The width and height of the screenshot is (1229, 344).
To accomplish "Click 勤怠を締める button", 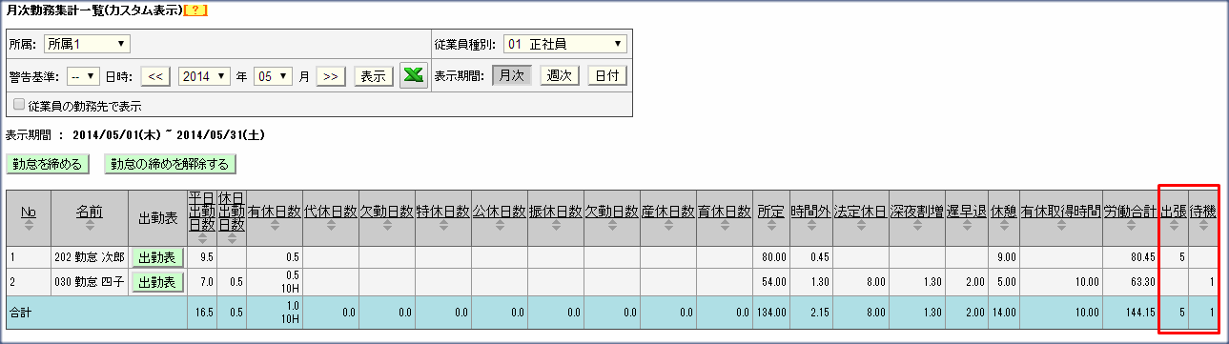I will tap(48, 163).
